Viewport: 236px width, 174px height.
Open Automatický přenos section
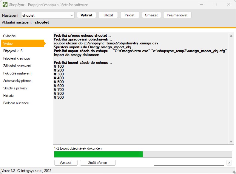17,81
